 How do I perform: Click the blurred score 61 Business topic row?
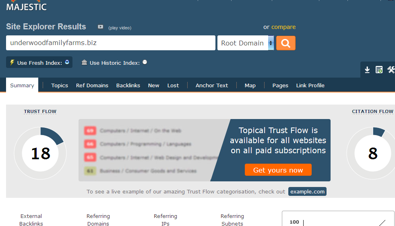pos(140,171)
